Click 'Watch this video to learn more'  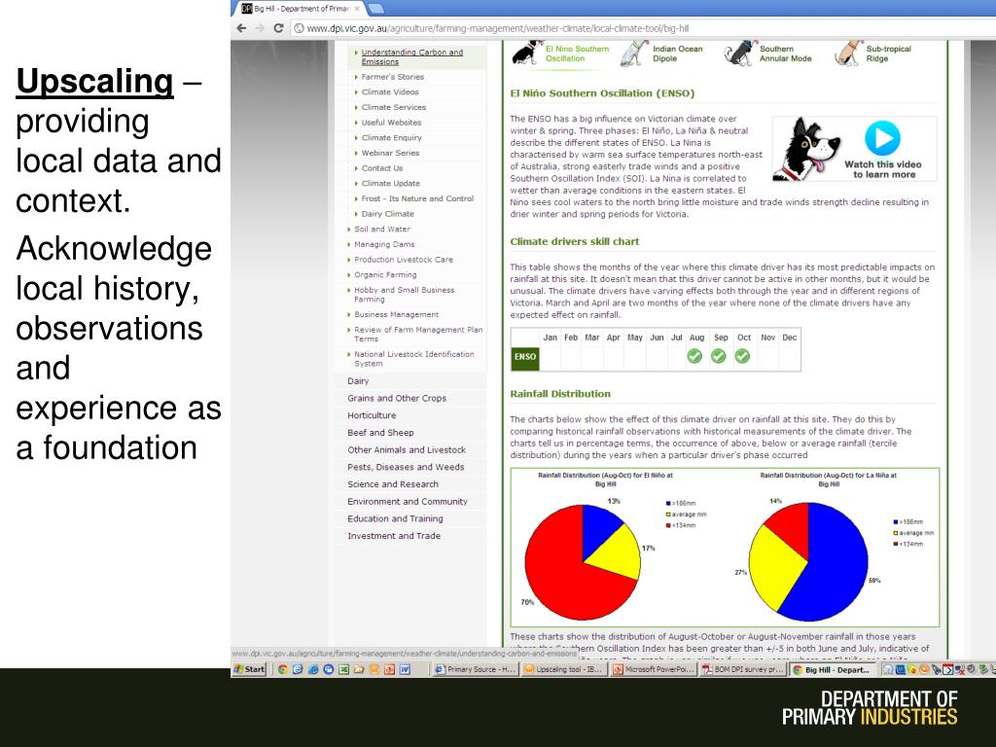click(x=883, y=169)
